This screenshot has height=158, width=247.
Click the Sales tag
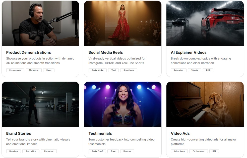pos(49,70)
